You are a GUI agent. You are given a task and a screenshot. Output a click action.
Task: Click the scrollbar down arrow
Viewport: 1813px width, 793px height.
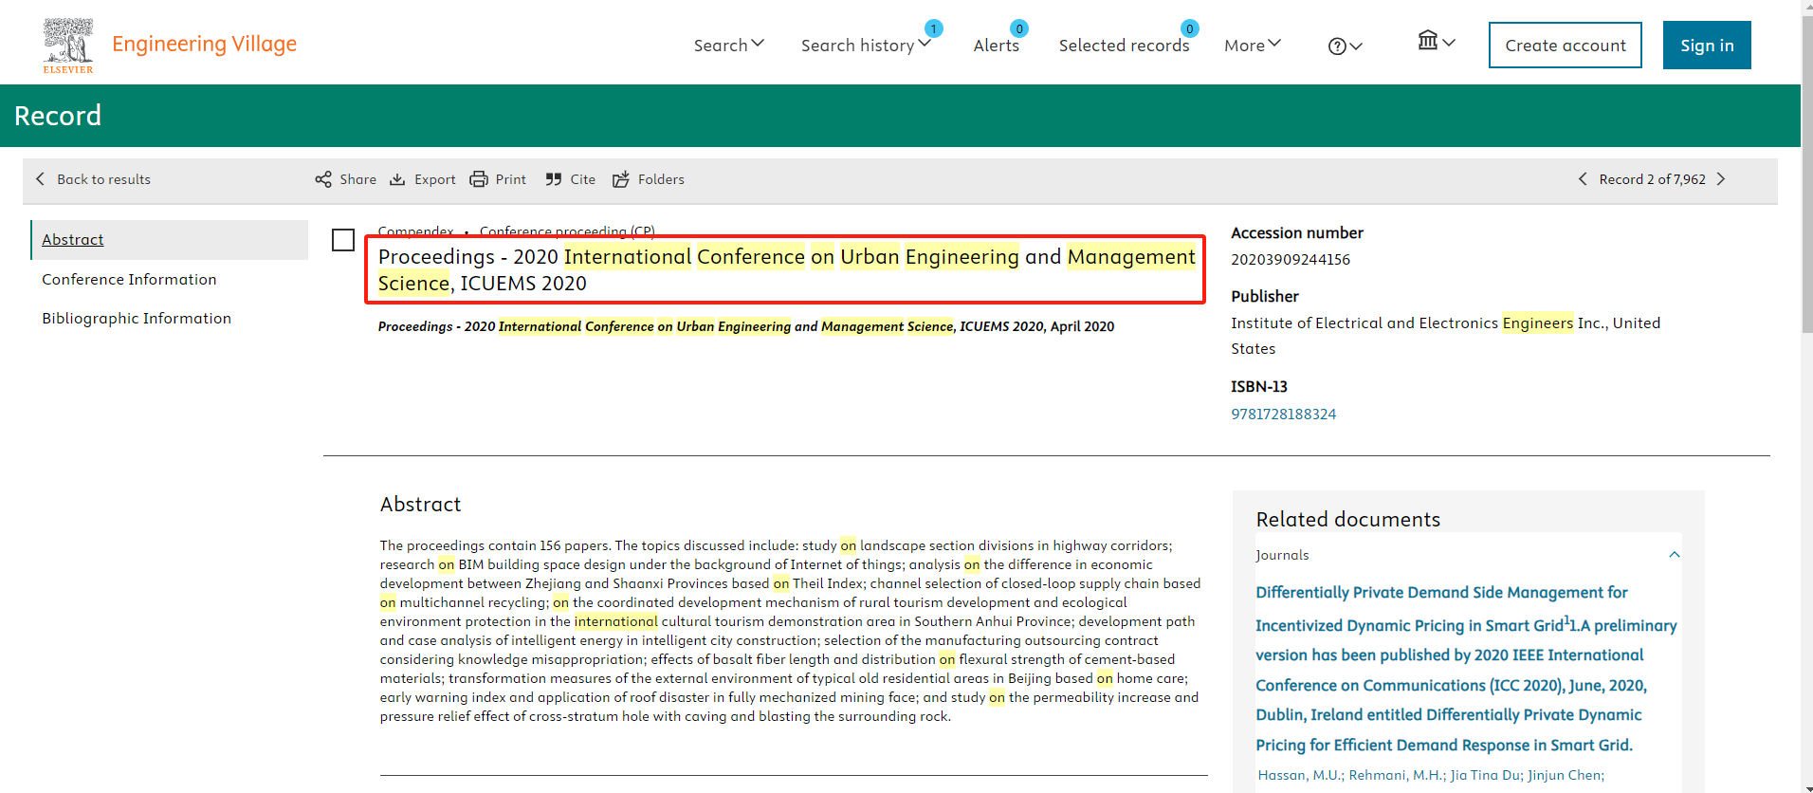pyautogui.click(x=1806, y=786)
